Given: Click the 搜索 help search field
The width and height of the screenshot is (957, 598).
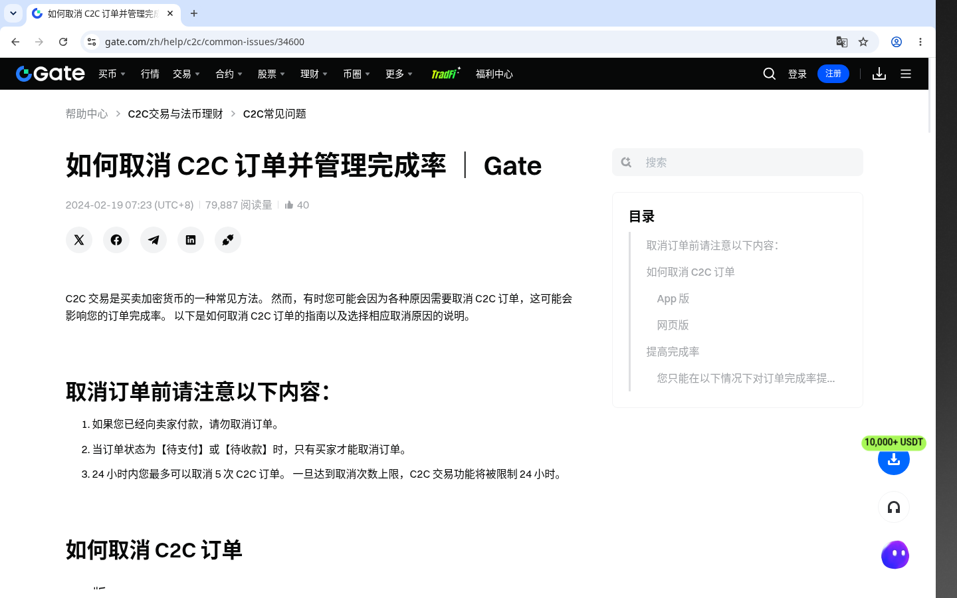Looking at the screenshot, I should tap(738, 162).
